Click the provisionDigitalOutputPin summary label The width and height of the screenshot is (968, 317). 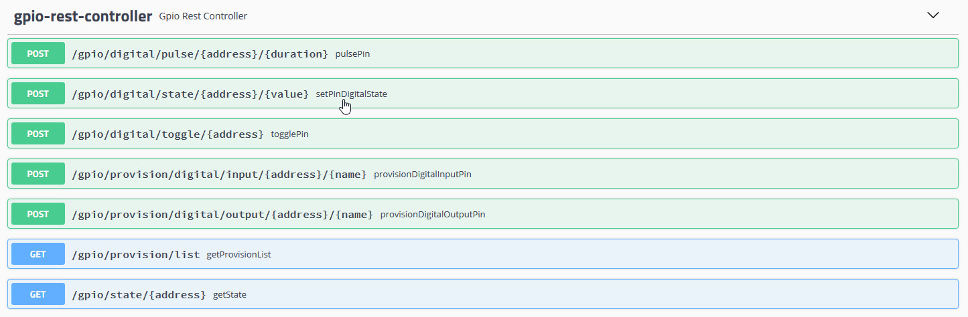tap(433, 215)
